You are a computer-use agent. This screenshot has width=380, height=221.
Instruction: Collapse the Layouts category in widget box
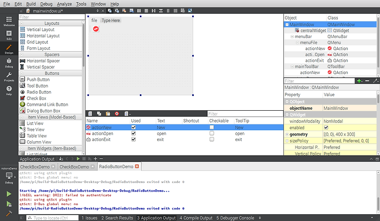(22, 23)
